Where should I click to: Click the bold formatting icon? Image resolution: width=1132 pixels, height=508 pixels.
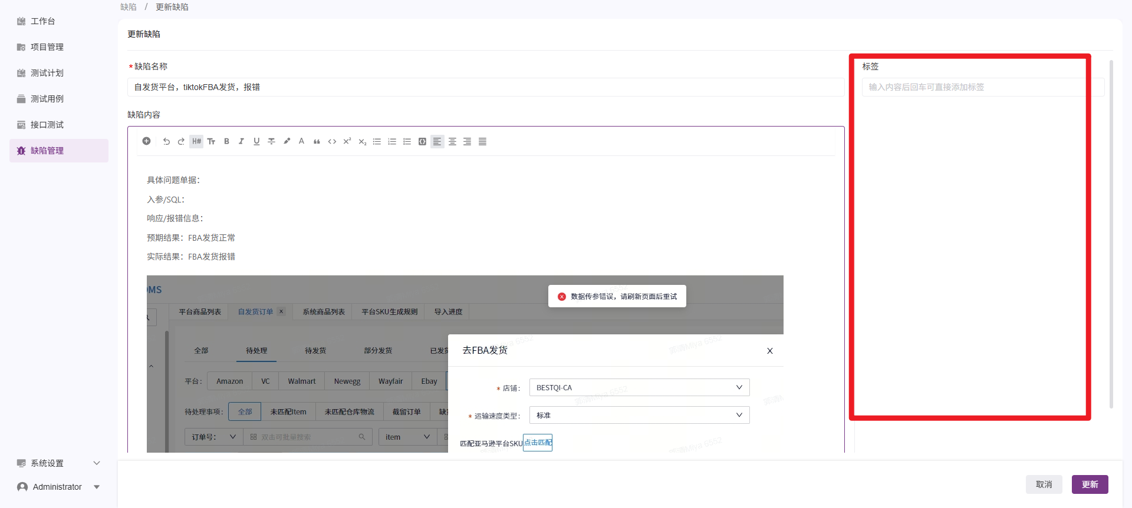(226, 141)
